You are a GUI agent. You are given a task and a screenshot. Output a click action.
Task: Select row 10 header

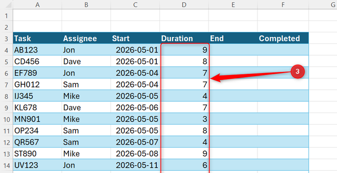click(6, 119)
